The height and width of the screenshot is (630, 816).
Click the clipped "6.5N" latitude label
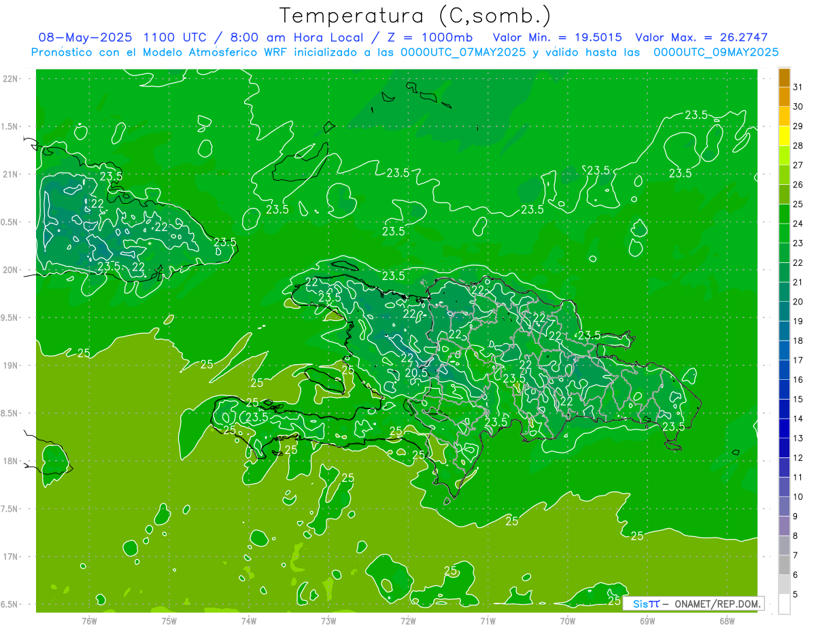point(10,605)
